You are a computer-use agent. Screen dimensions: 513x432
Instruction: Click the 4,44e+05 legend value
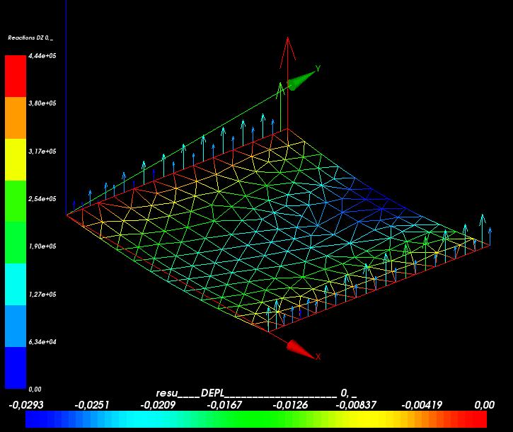coord(42,56)
